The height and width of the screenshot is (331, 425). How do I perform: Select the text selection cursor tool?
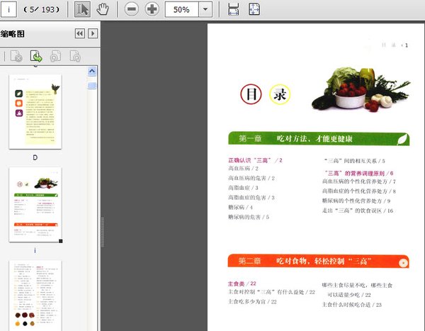[x=82, y=9]
